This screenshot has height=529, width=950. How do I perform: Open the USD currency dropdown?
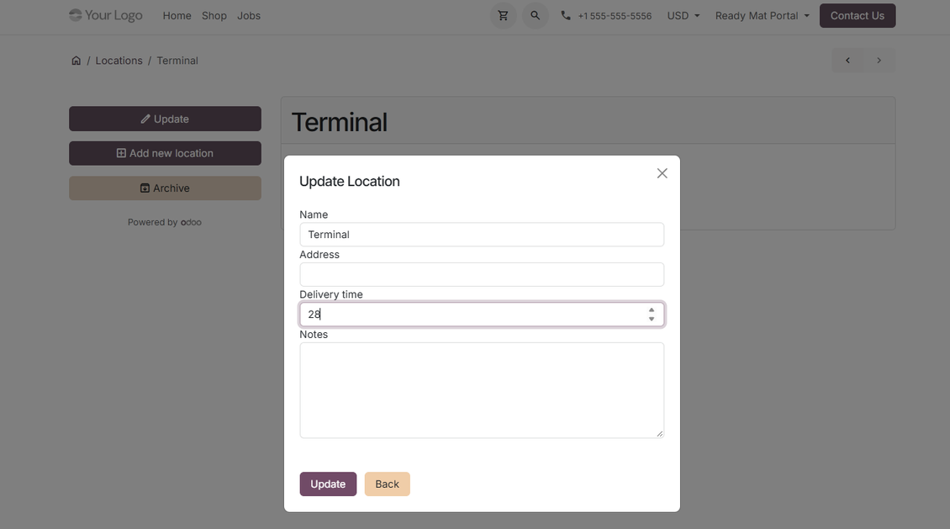tap(683, 16)
